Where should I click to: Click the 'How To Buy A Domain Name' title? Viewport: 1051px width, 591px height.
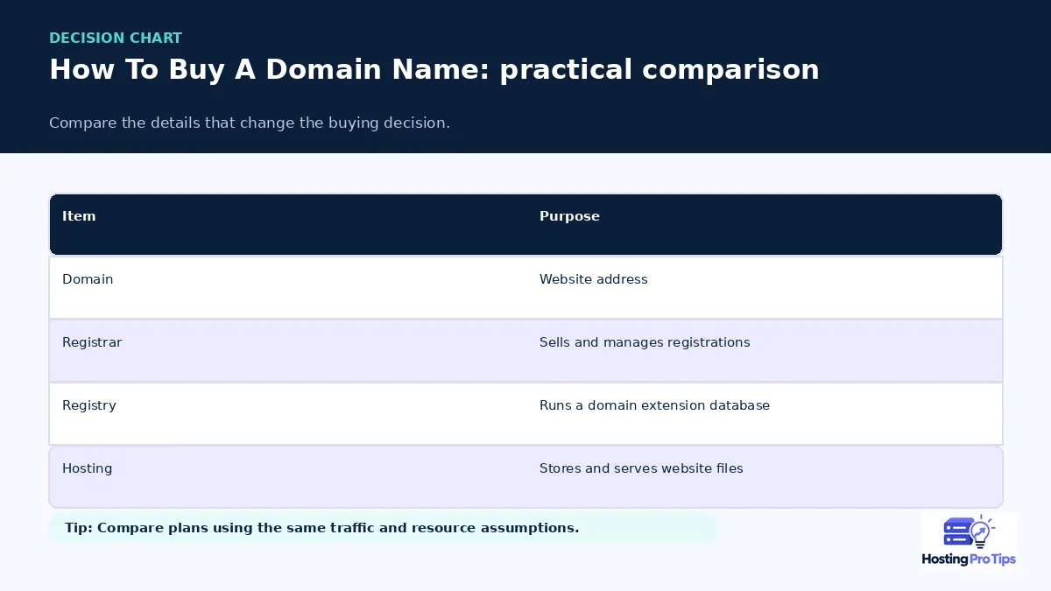(434, 70)
